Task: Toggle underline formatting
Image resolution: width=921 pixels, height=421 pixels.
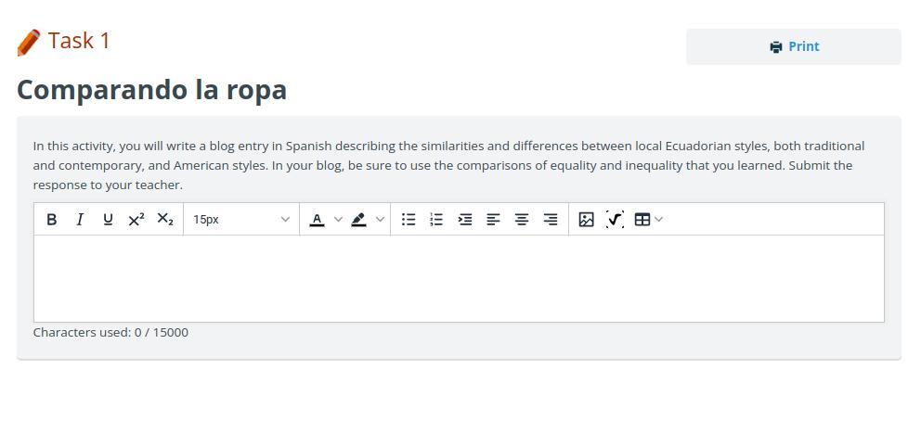Action: point(108,220)
